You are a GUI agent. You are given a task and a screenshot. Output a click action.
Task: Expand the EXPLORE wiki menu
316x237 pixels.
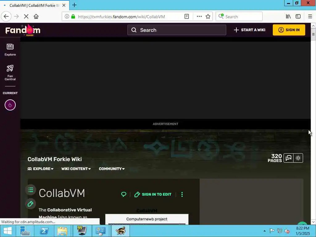40,169
